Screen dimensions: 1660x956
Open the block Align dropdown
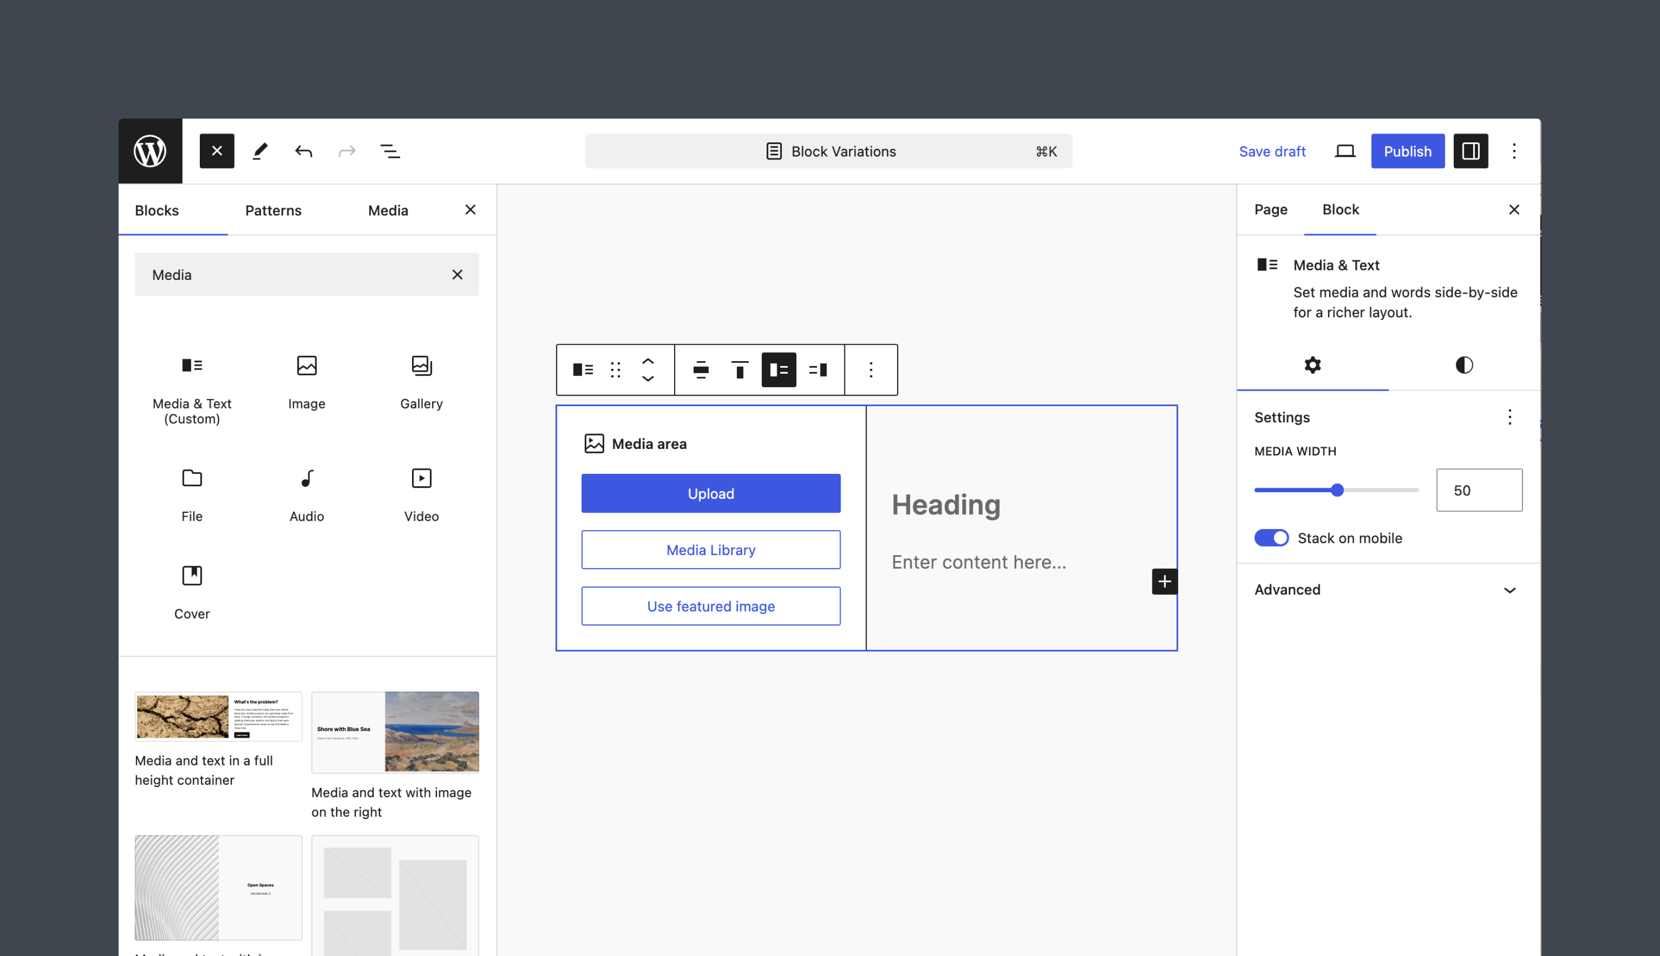coord(701,369)
